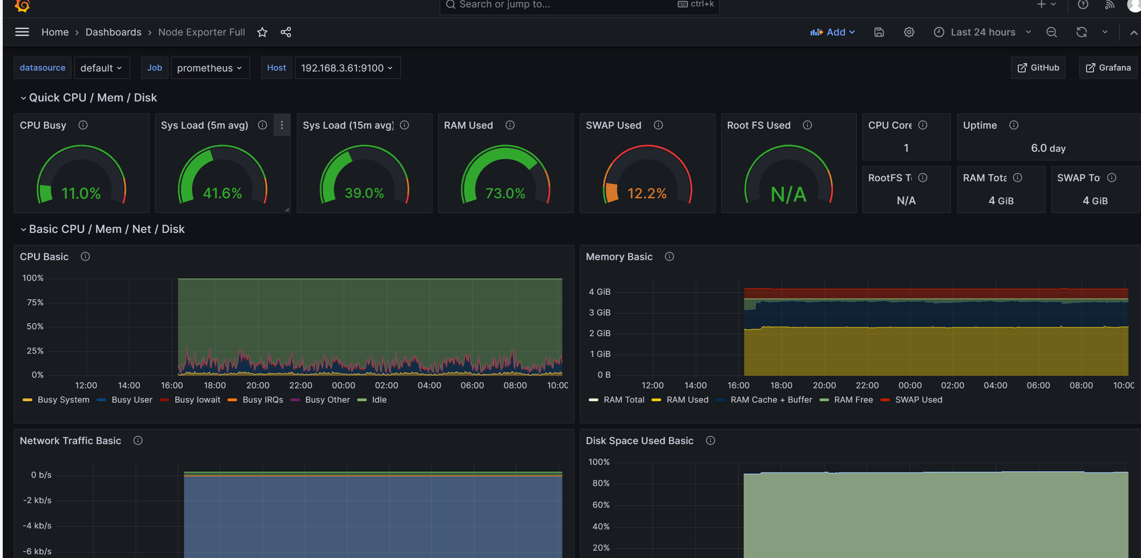The height and width of the screenshot is (558, 1141).
Task: Go to Dashboards breadcrumb
Action: pyautogui.click(x=114, y=32)
